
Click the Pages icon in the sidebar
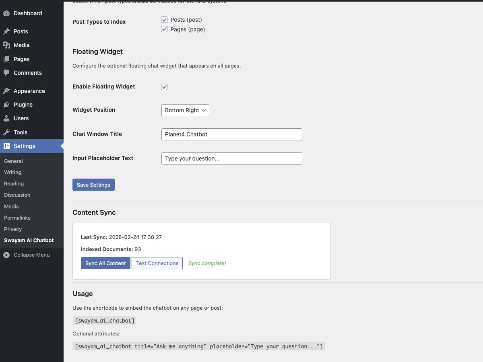[7, 59]
